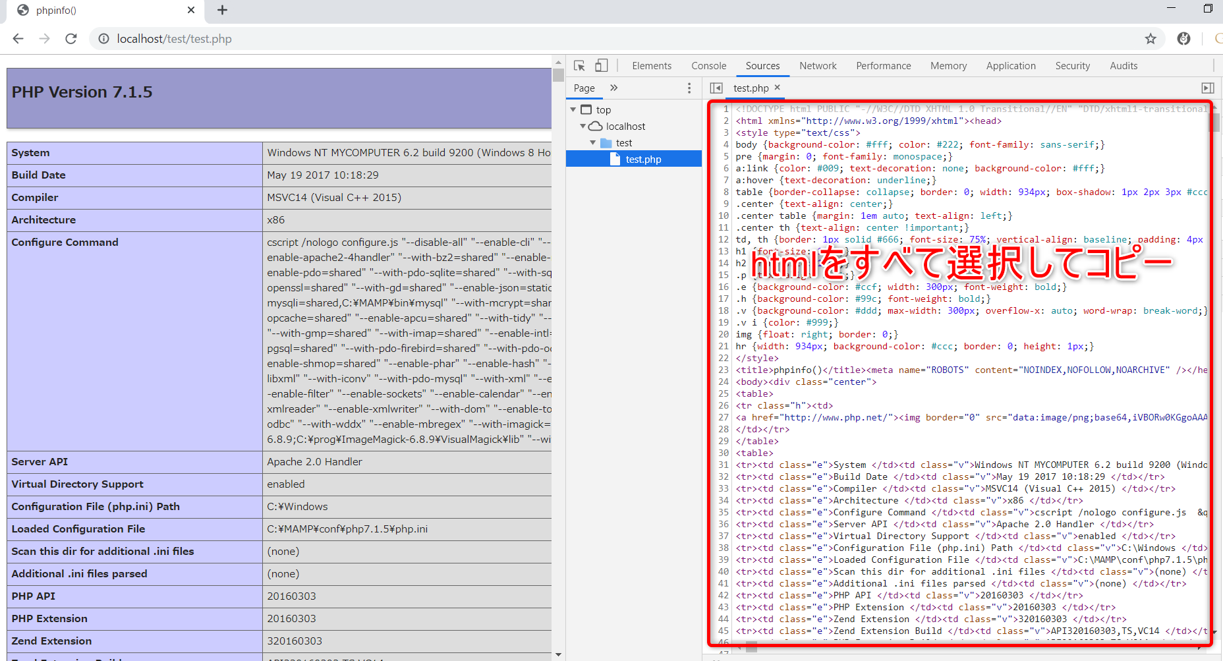Click line number 23 in source gutter

pos(724,370)
